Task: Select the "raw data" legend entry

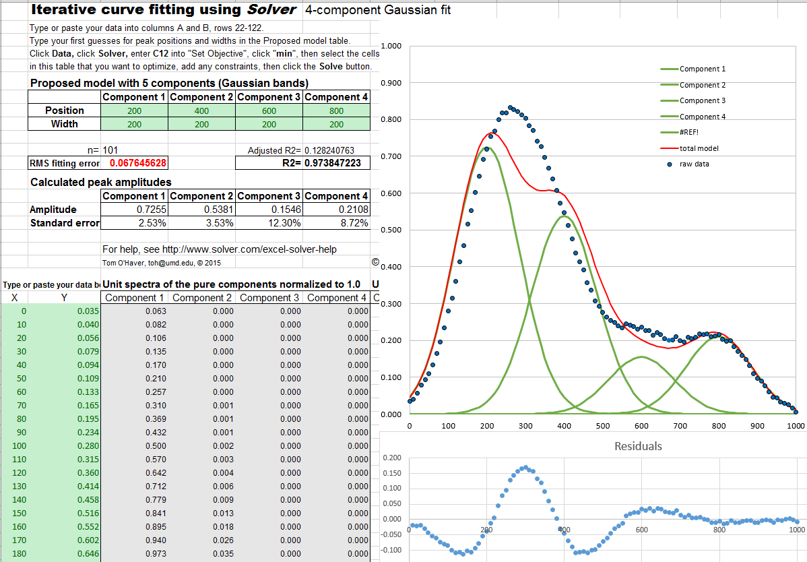Action: pos(694,164)
